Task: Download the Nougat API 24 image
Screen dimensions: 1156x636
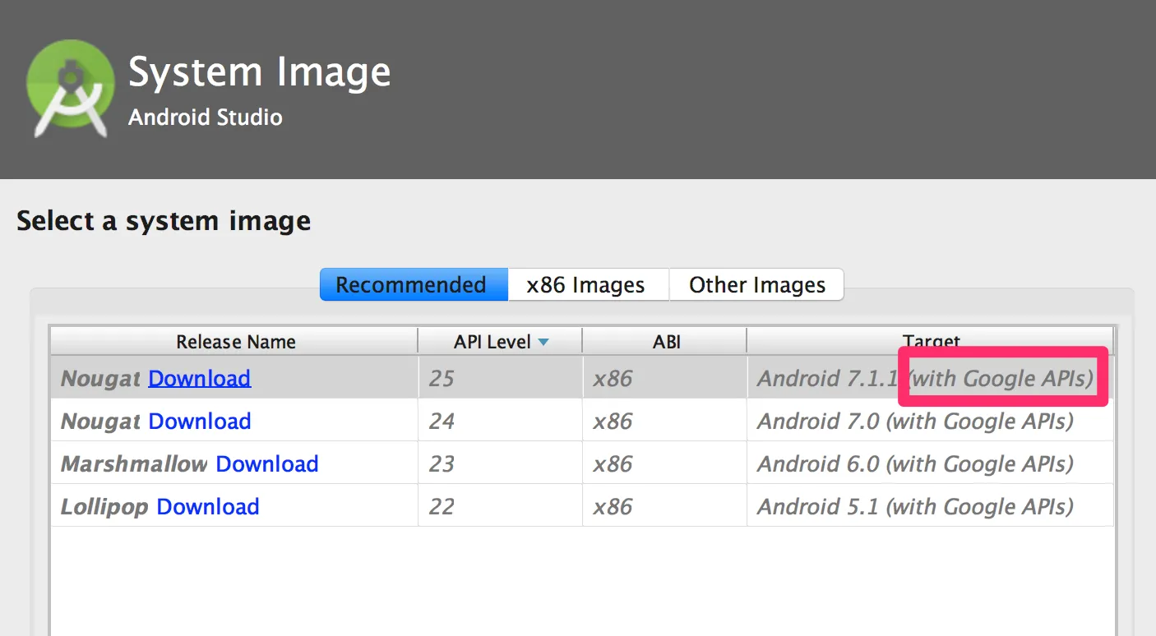Action: tap(200, 421)
